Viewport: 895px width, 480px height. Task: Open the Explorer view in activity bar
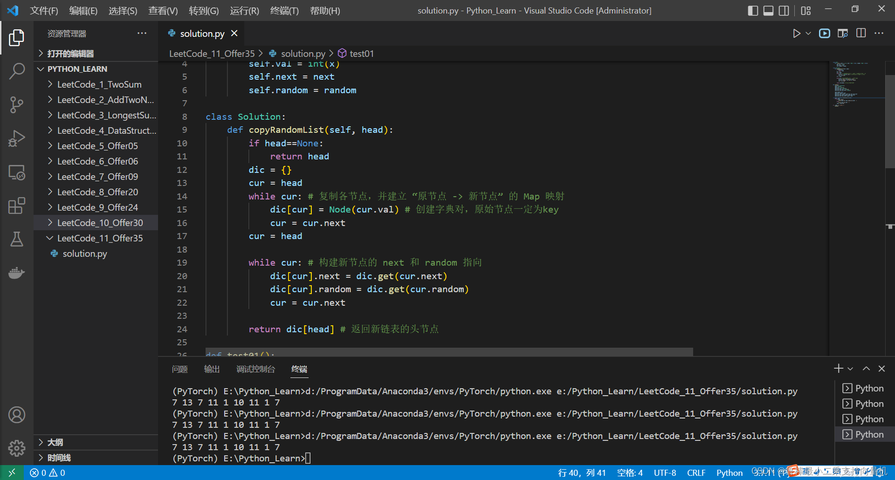(x=16, y=38)
